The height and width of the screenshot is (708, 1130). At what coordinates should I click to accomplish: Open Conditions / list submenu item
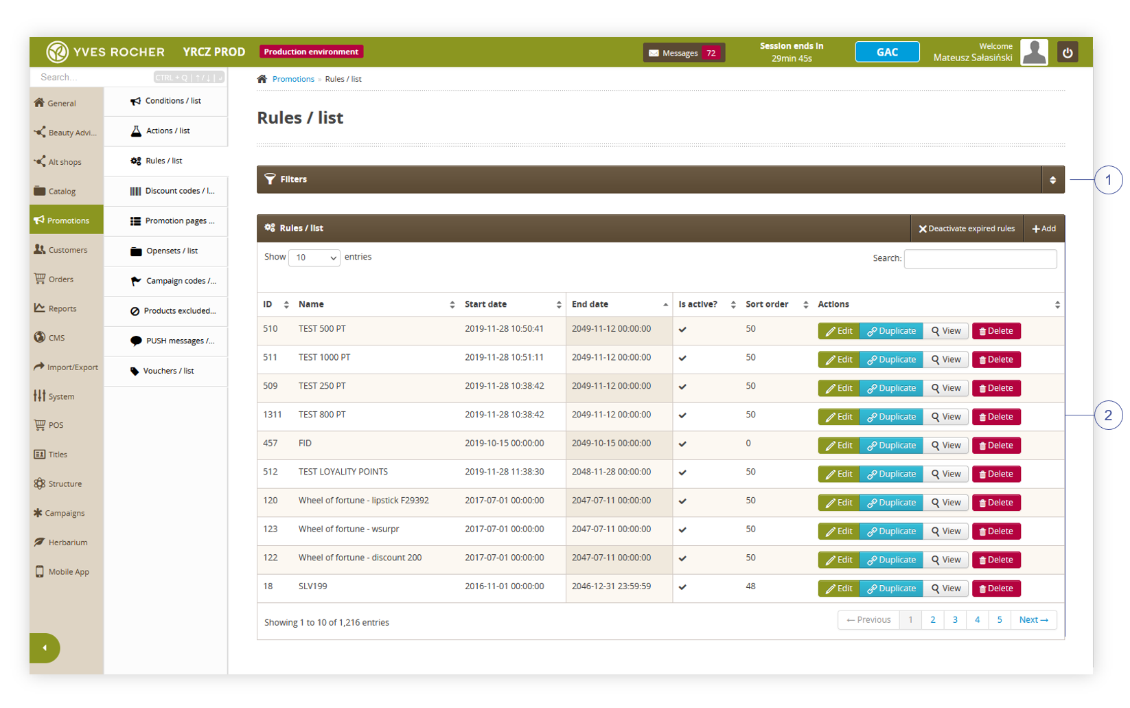[x=166, y=101]
